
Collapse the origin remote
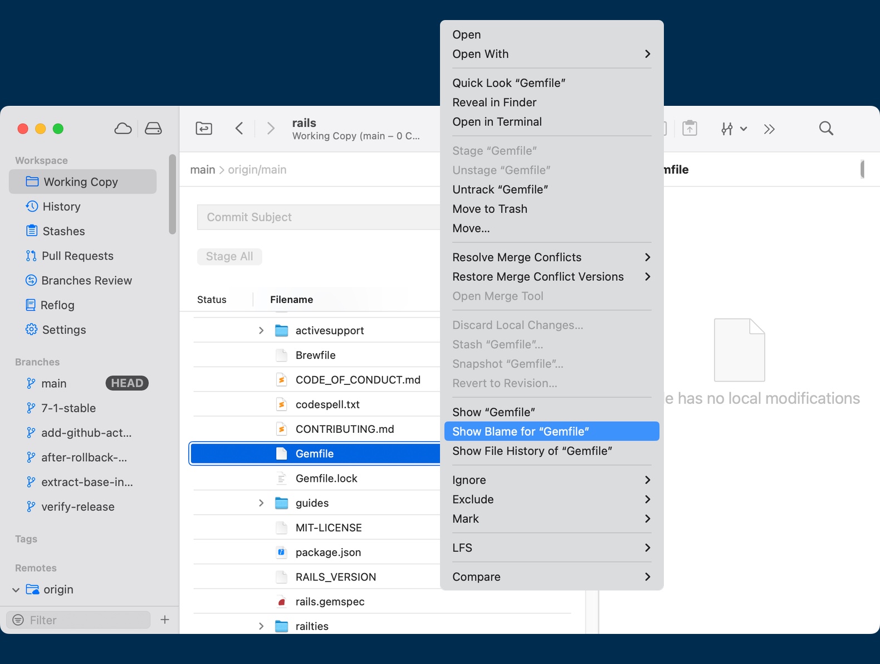16,590
